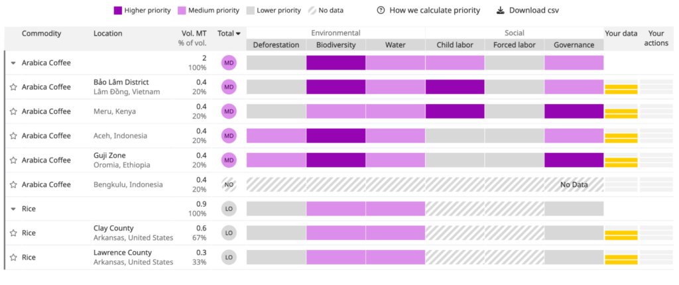Image resolution: width=679 pixels, height=285 pixels.
Task: Select the Biodiversity column header
Action: coord(336,45)
